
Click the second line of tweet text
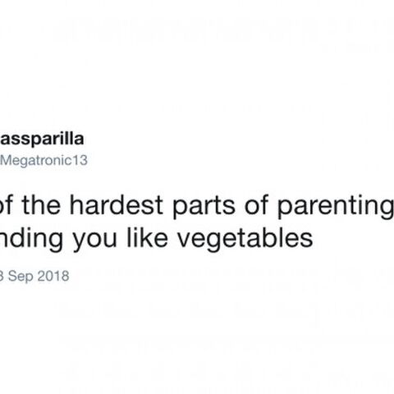156,240
